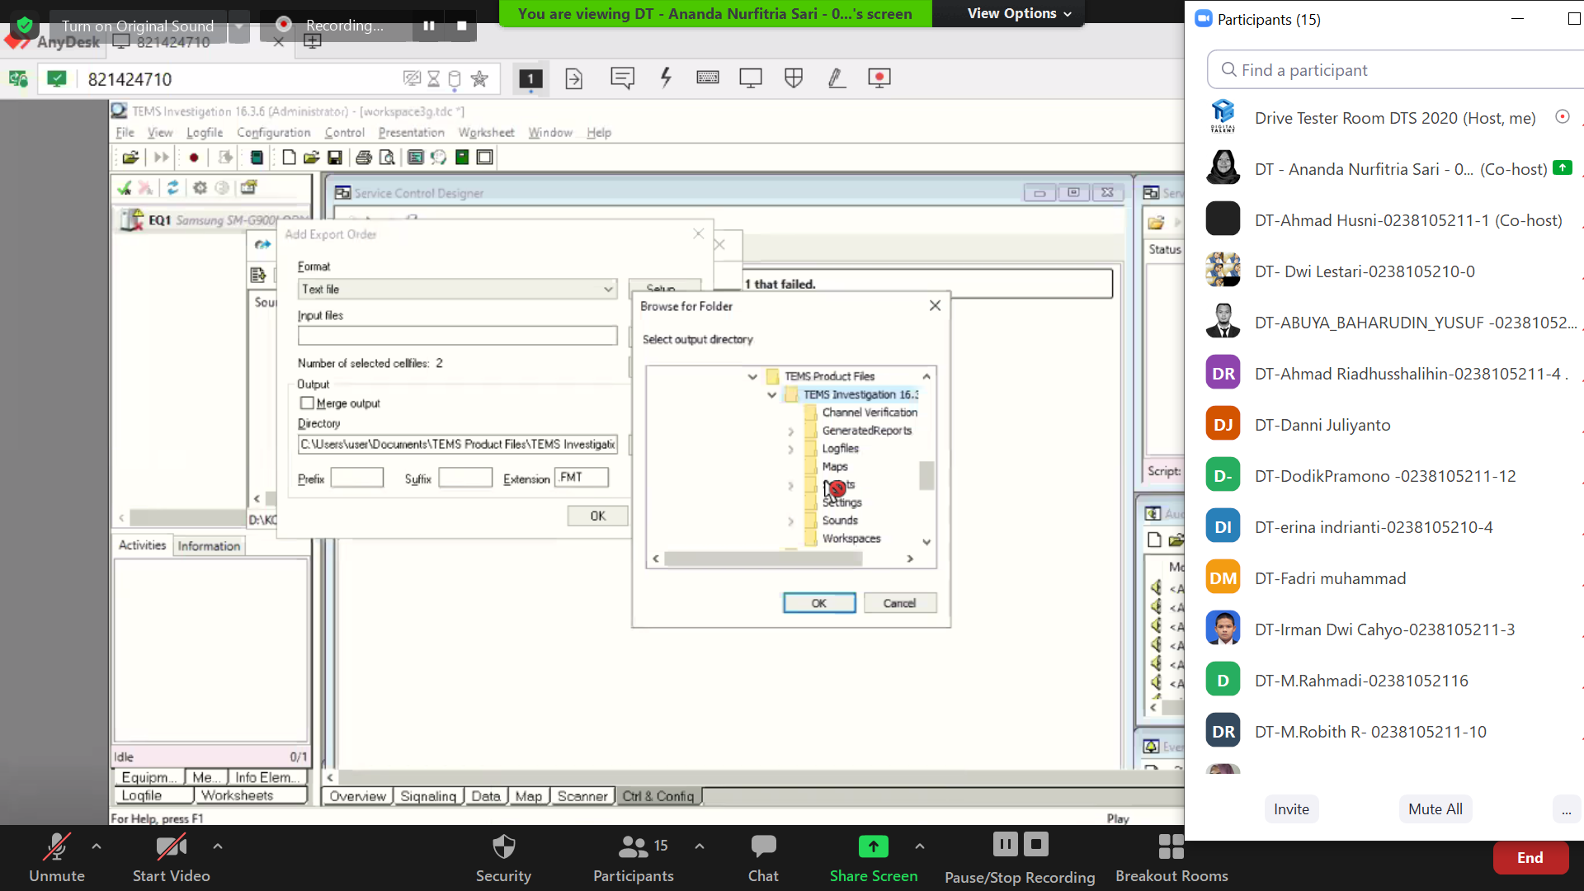Expand the Logfiles folder tree node
The height and width of the screenshot is (891, 1584).
click(790, 450)
